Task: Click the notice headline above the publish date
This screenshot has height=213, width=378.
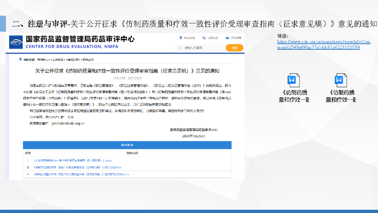Action: coord(127,71)
